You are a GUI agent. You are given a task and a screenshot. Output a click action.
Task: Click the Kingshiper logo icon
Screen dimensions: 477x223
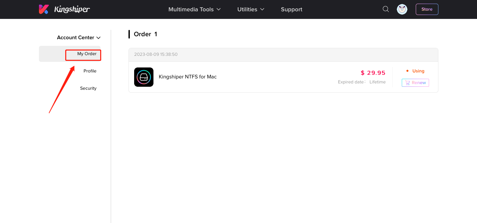44,9
